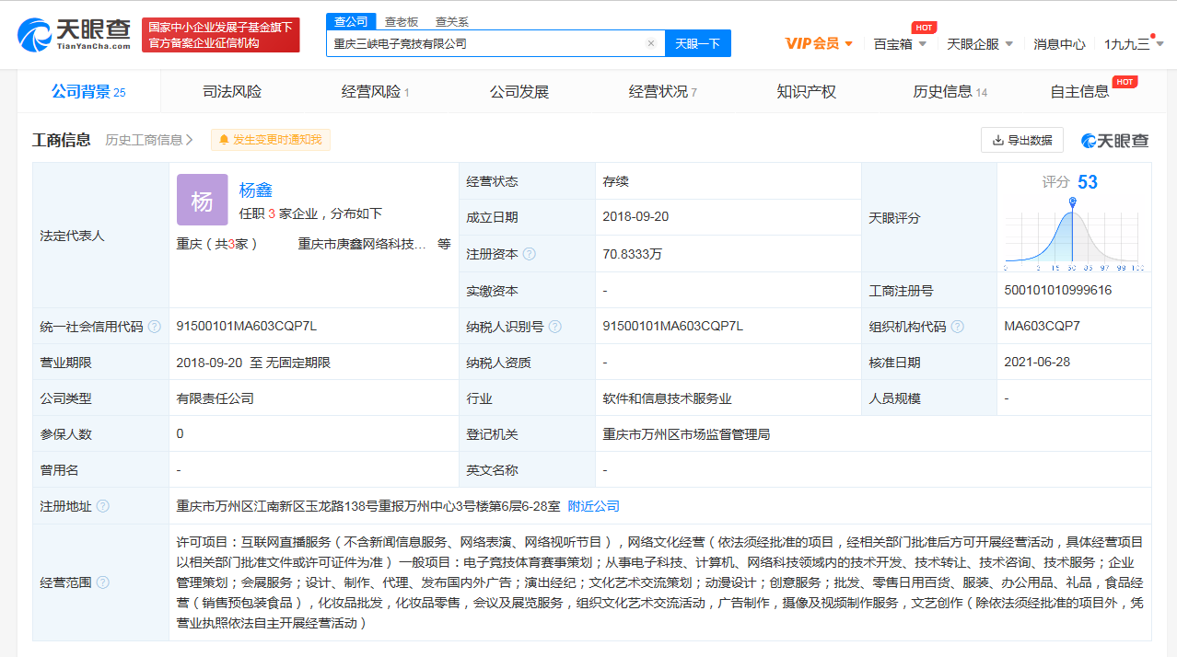The height and width of the screenshot is (657, 1177).
Task: Click the TianYanCha logo
Action: coord(74,35)
